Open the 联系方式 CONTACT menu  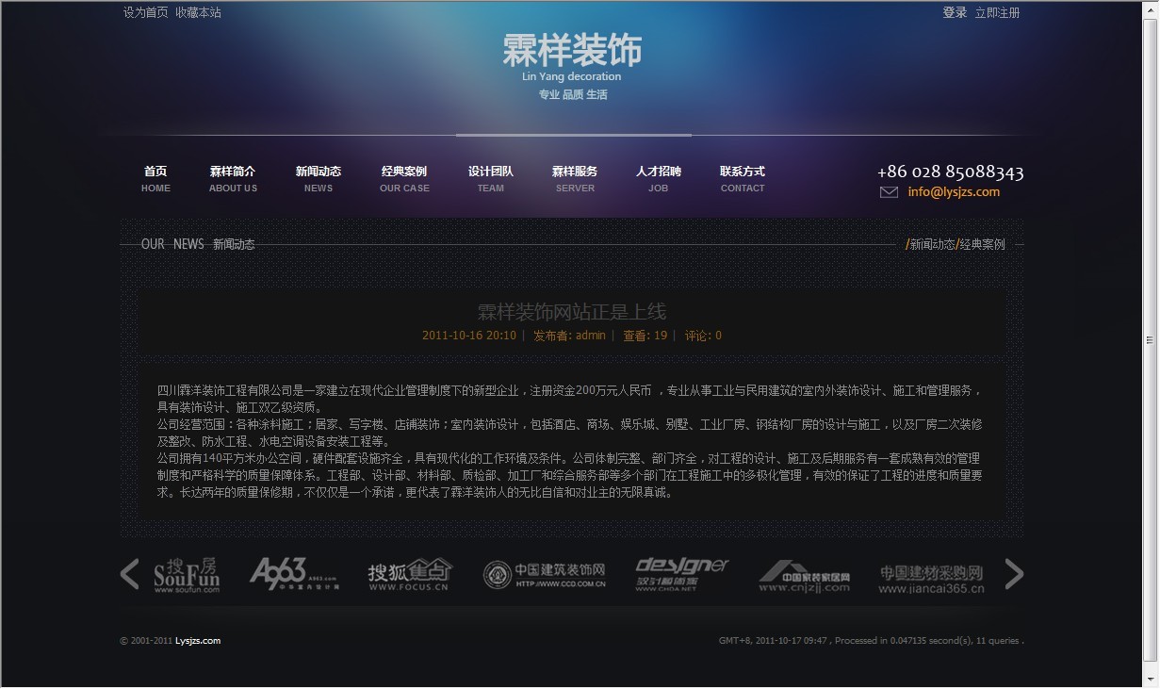[x=743, y=179]
